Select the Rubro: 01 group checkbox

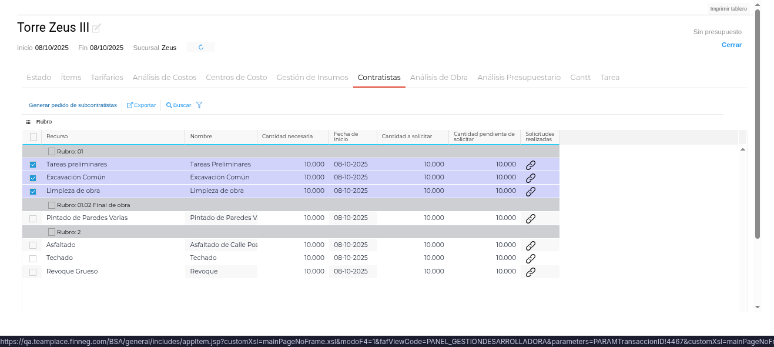(52, 151)
